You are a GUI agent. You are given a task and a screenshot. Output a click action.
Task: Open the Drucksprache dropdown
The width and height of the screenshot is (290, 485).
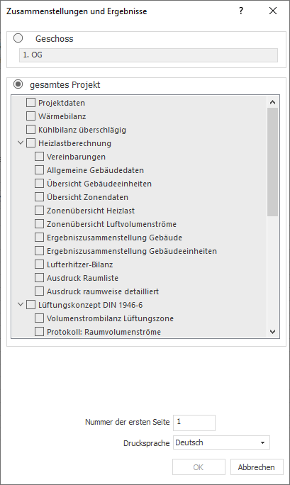coord(221,442)
